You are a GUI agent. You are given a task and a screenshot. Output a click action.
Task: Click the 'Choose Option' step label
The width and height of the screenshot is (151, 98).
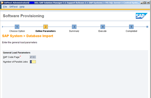click(17, 31)
